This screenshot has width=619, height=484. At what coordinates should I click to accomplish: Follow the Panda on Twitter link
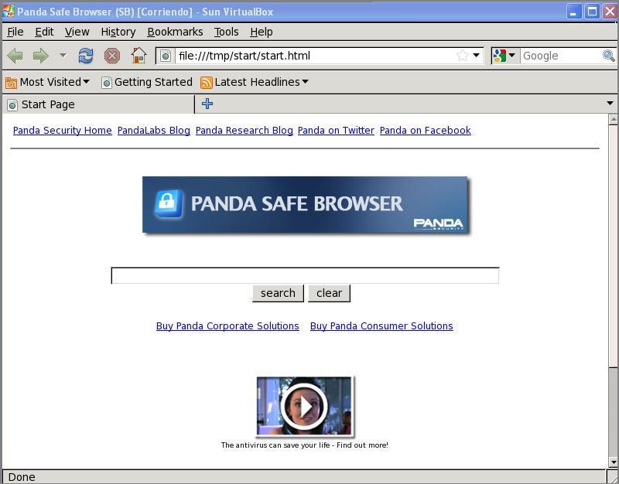[336, 130]
